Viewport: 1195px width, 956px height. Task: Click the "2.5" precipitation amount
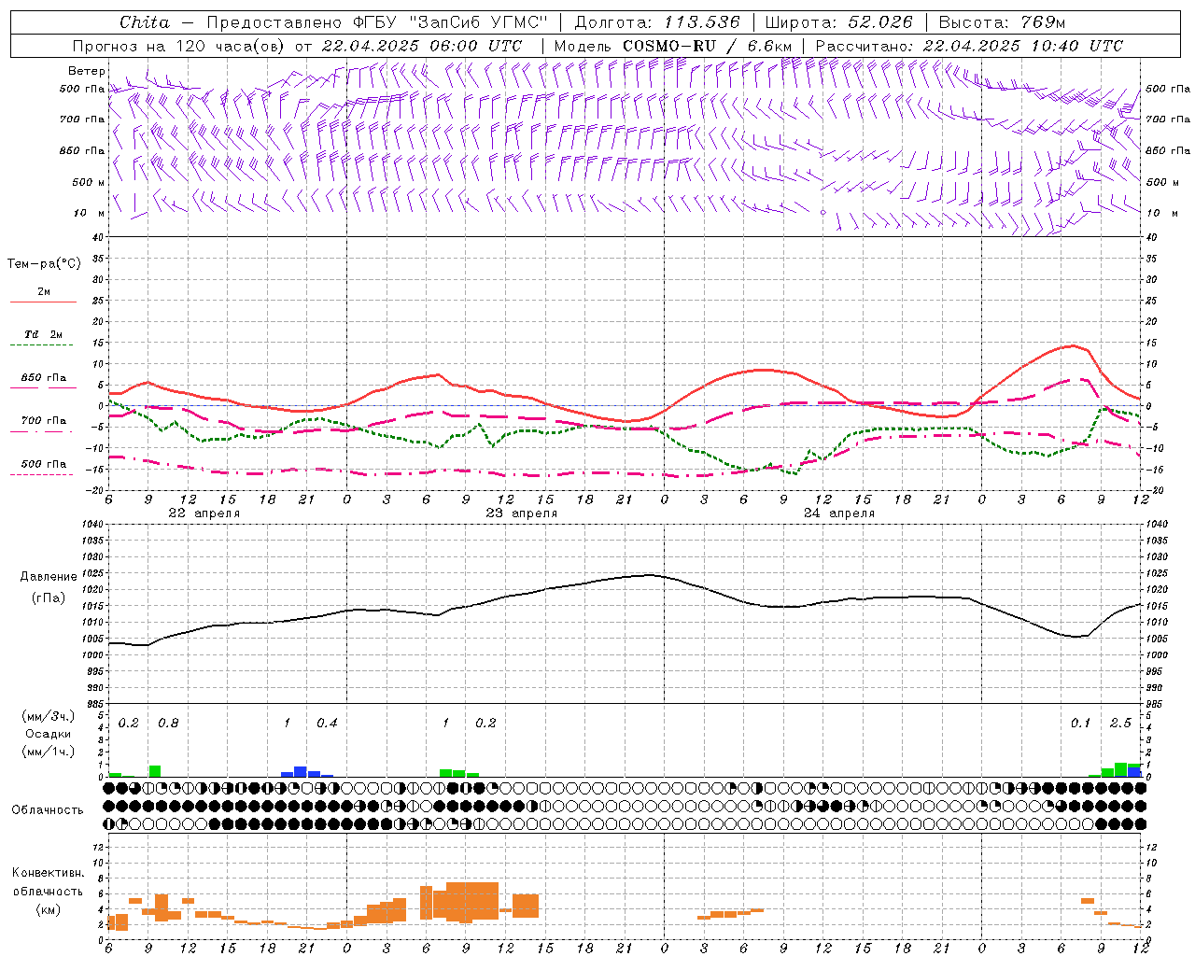click(x=1120, y=724)
